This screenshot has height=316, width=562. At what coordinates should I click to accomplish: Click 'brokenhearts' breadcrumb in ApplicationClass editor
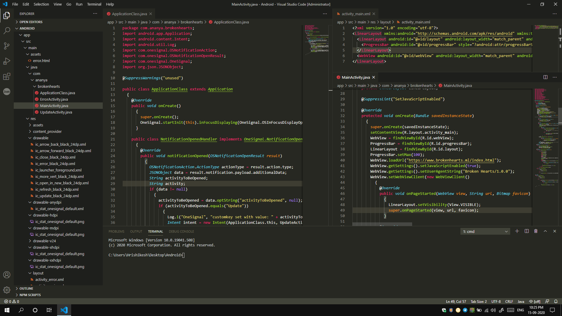click(x=192, y=22)
